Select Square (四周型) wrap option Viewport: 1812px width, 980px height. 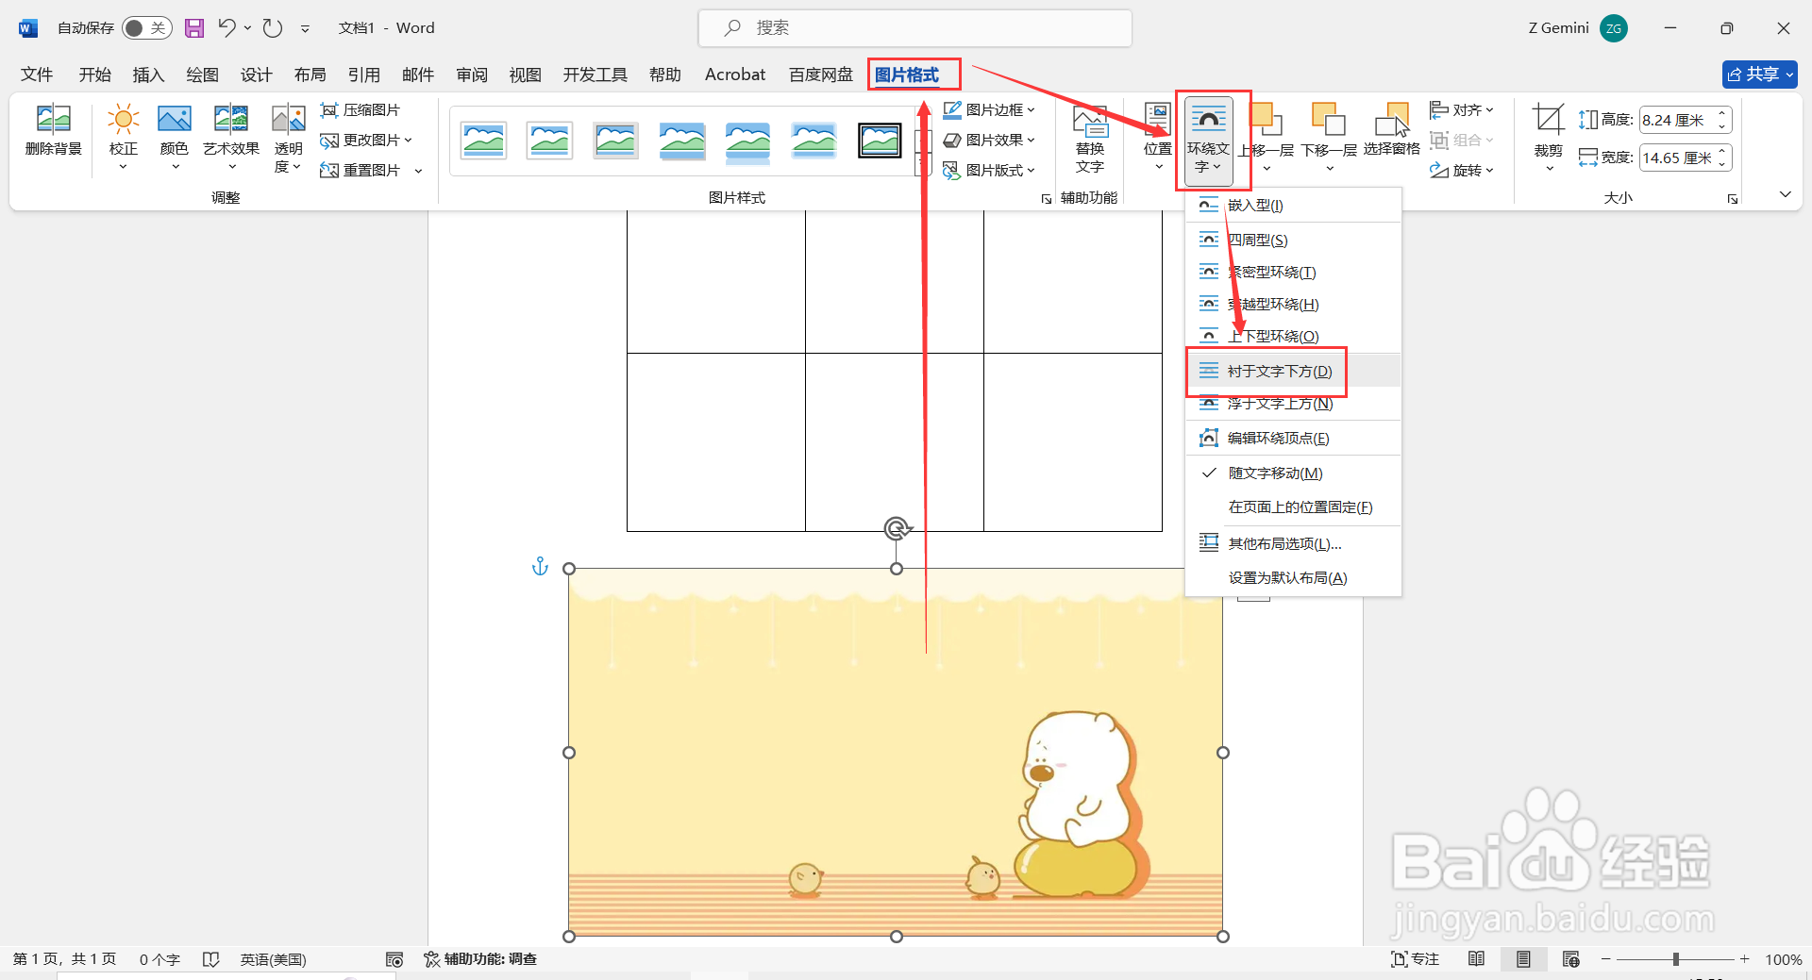click(x=1293, y=241)
